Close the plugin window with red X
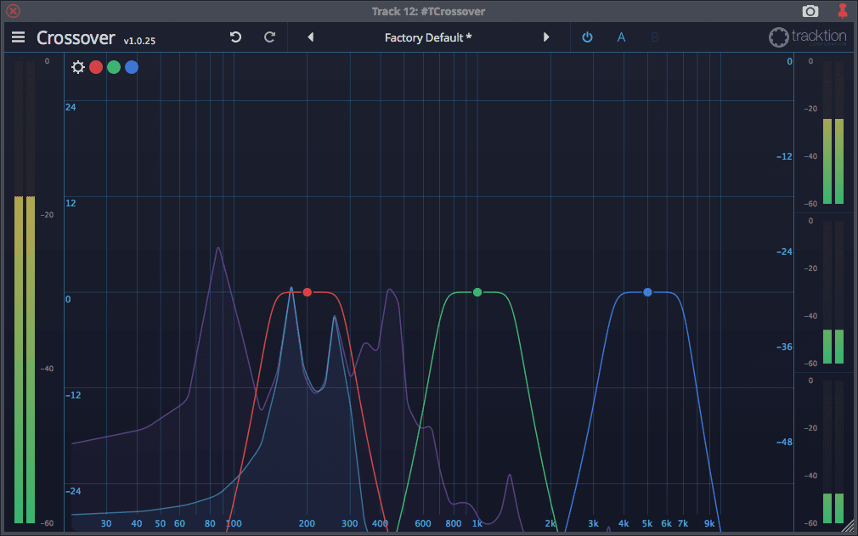 (x=13, y=11)
